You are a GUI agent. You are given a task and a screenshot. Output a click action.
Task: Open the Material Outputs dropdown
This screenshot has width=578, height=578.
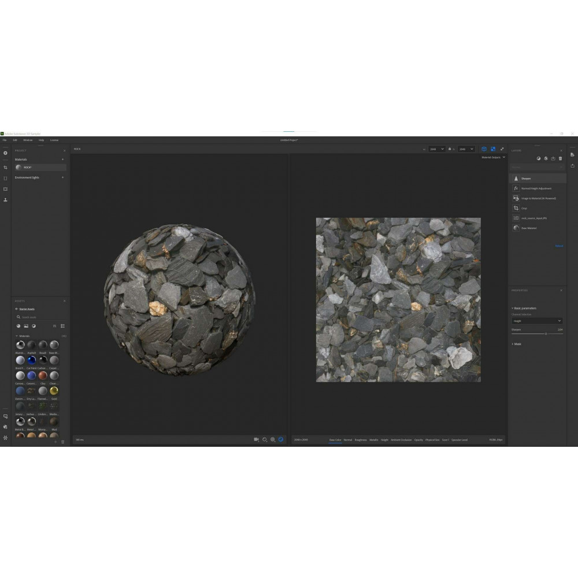tap(494, 157)
